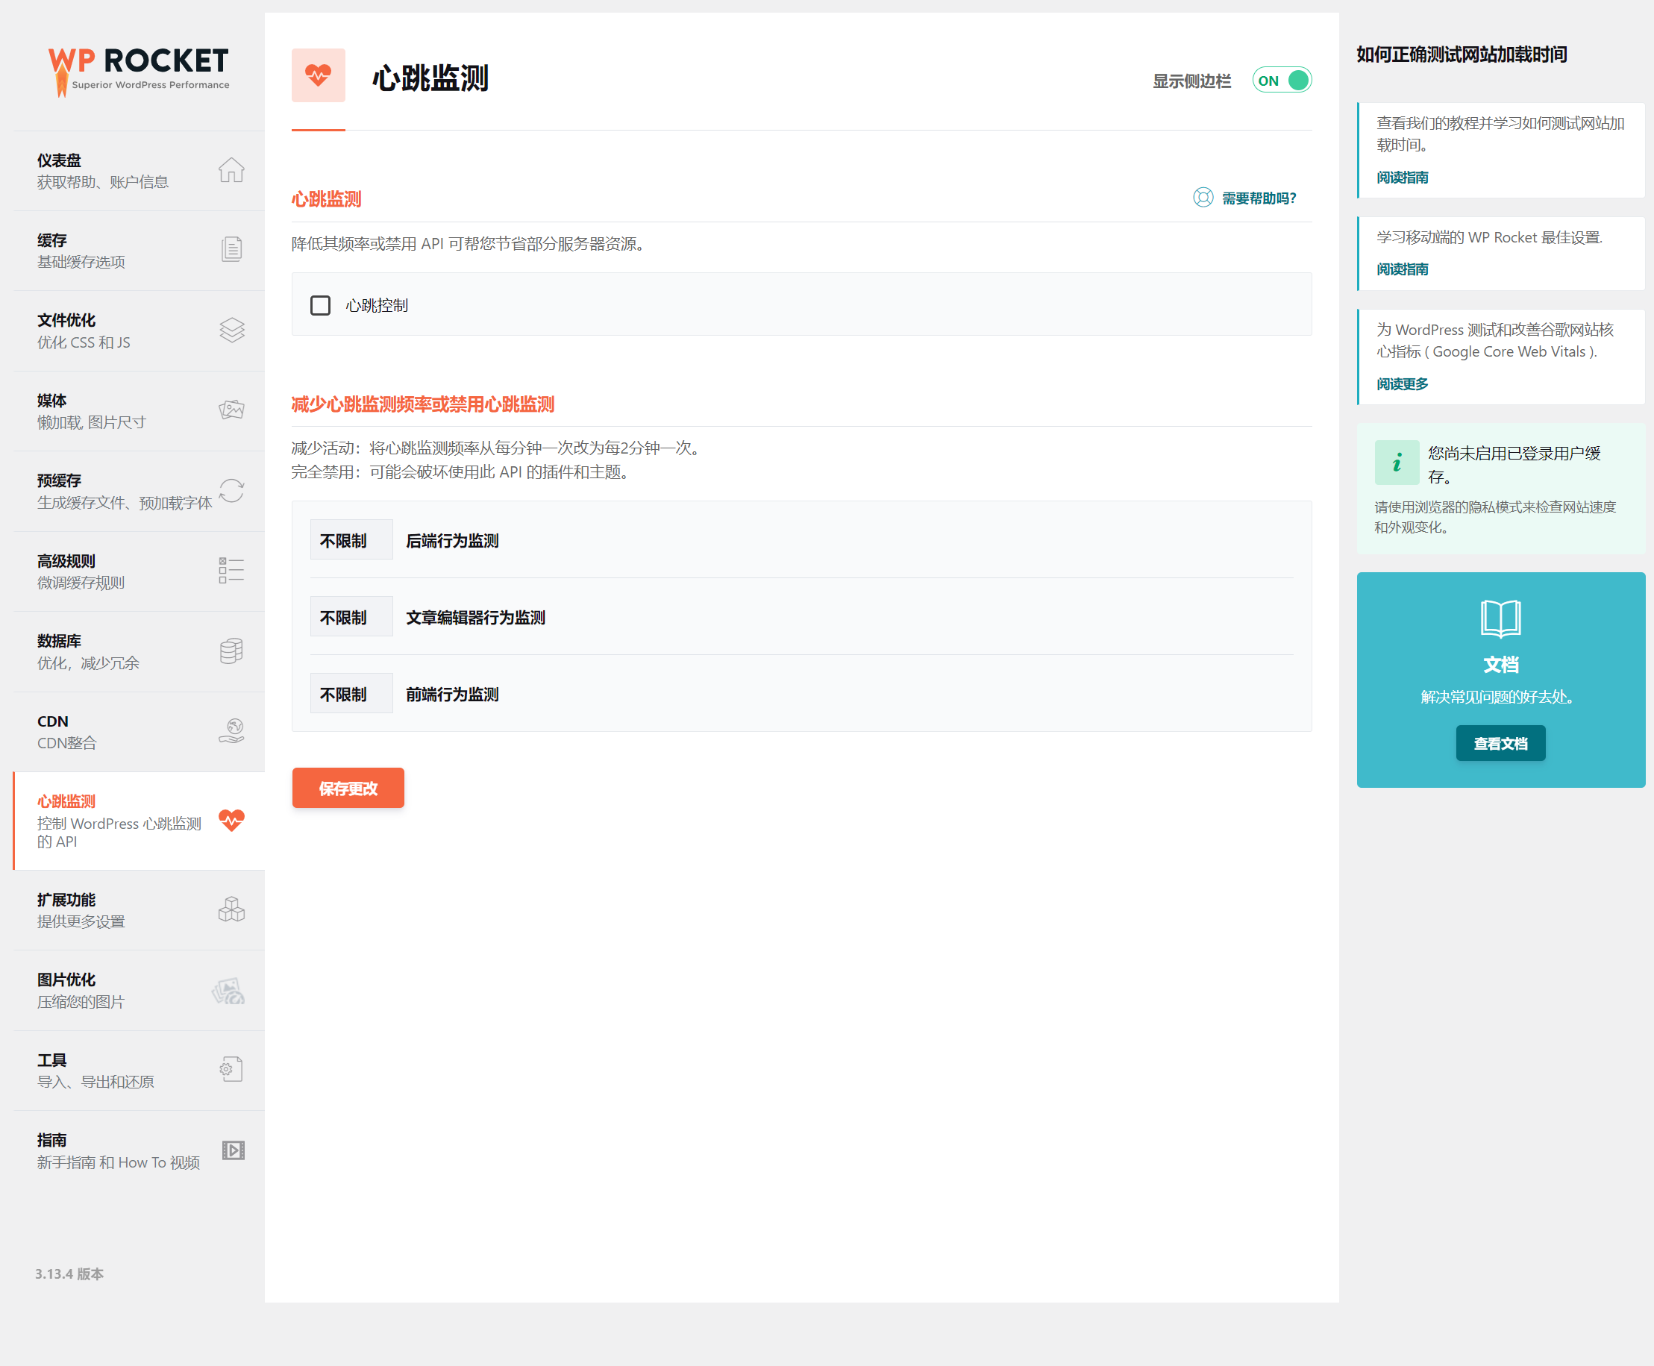Screen dimensions: 1654x1366
Task: Open the 仪表盘 menu item
Action: (x=140, y=171)
